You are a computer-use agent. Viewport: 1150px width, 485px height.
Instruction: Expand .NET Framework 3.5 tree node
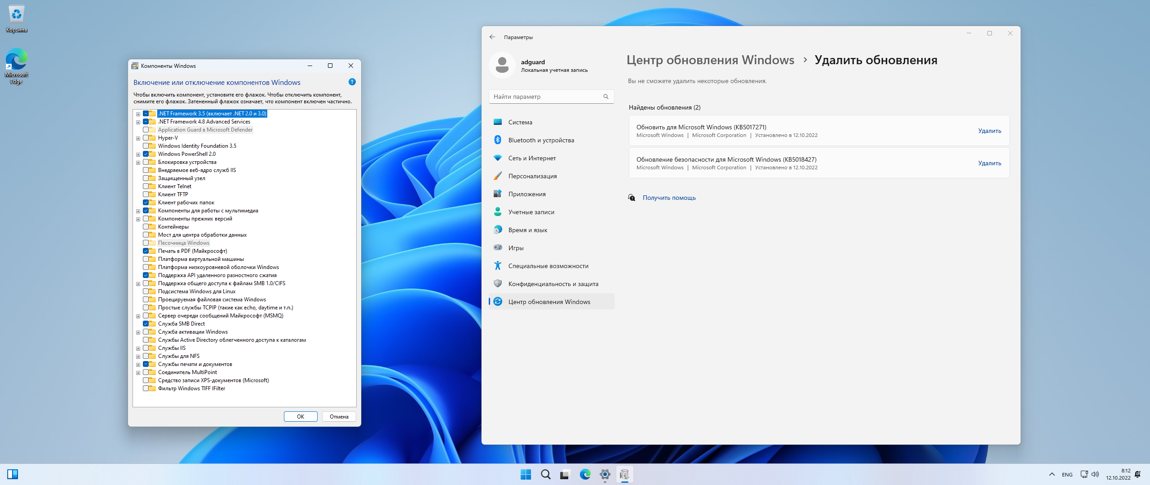pyautogui.click(x=138, y=114)
